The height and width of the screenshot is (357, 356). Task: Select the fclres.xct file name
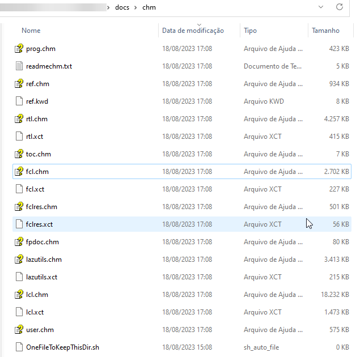[x=40, y=224]
